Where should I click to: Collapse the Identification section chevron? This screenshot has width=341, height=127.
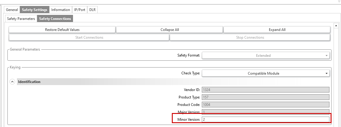point(12,82)
